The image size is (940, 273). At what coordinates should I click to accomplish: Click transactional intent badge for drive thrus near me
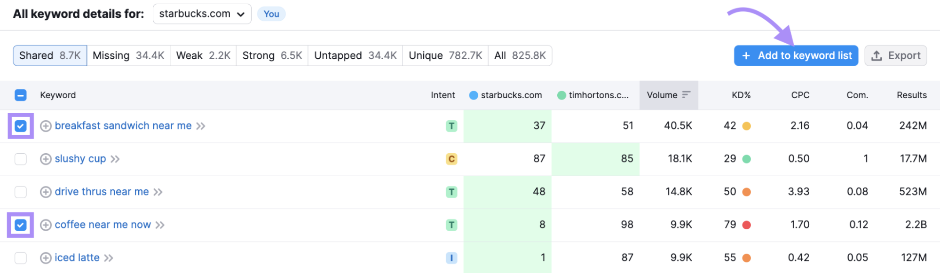point(451,192)
